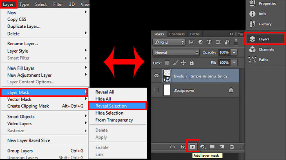This screenshot has height=160, width=286.
Task: Expand the Layer Style submenu
Action: [45, 51]
